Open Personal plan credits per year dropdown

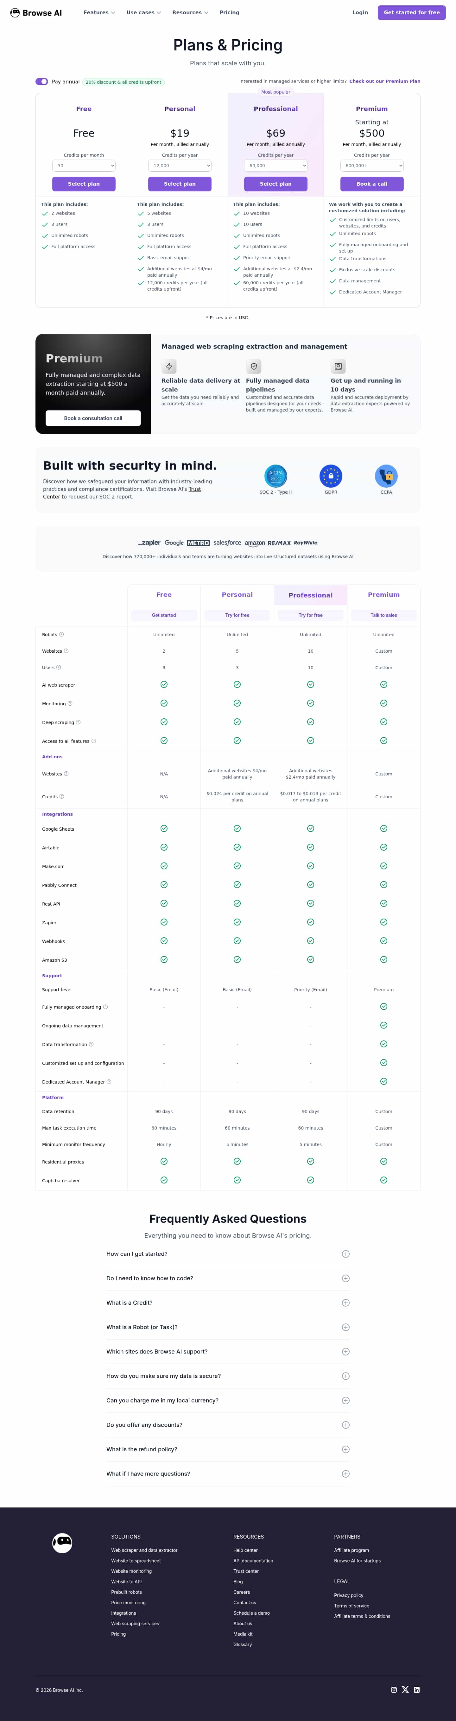tap(180, 166)
